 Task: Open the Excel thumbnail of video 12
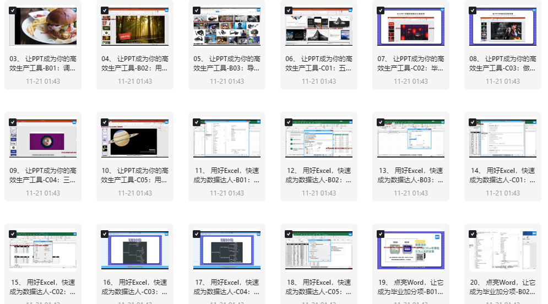[x=319, y=139]
